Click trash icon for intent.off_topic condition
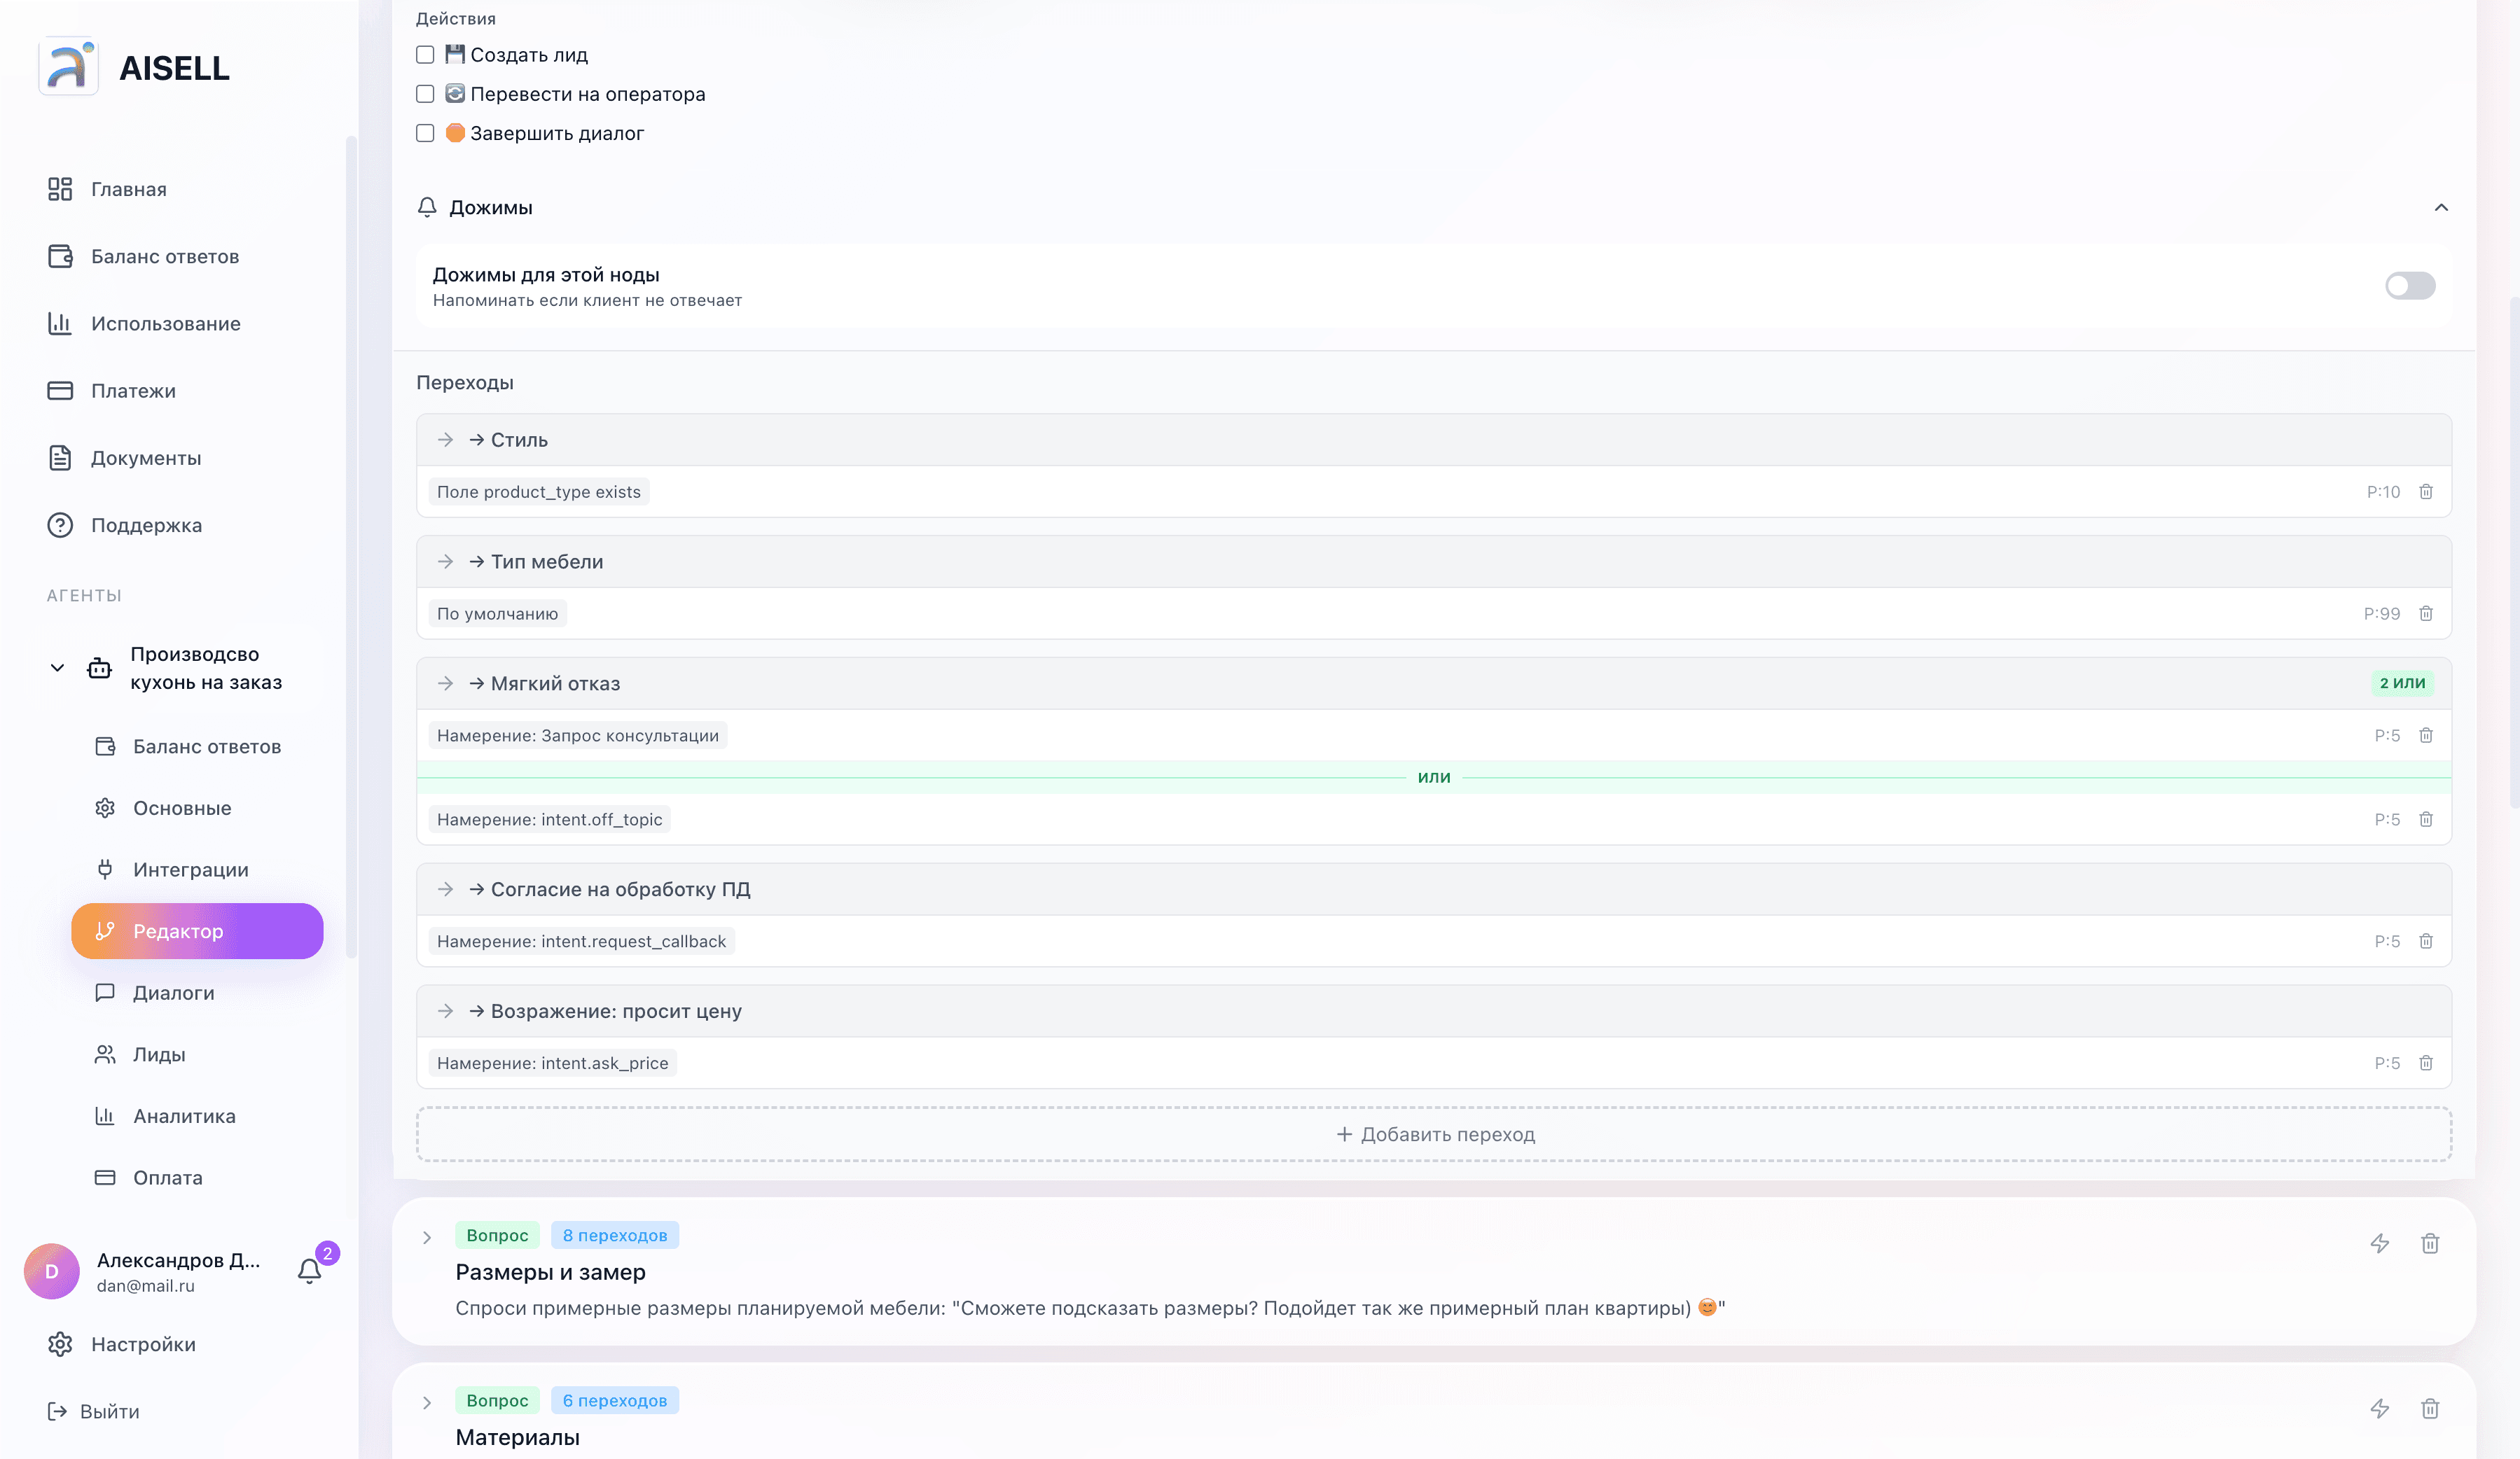The image size is (2520, 1459). pos(2425,819)
